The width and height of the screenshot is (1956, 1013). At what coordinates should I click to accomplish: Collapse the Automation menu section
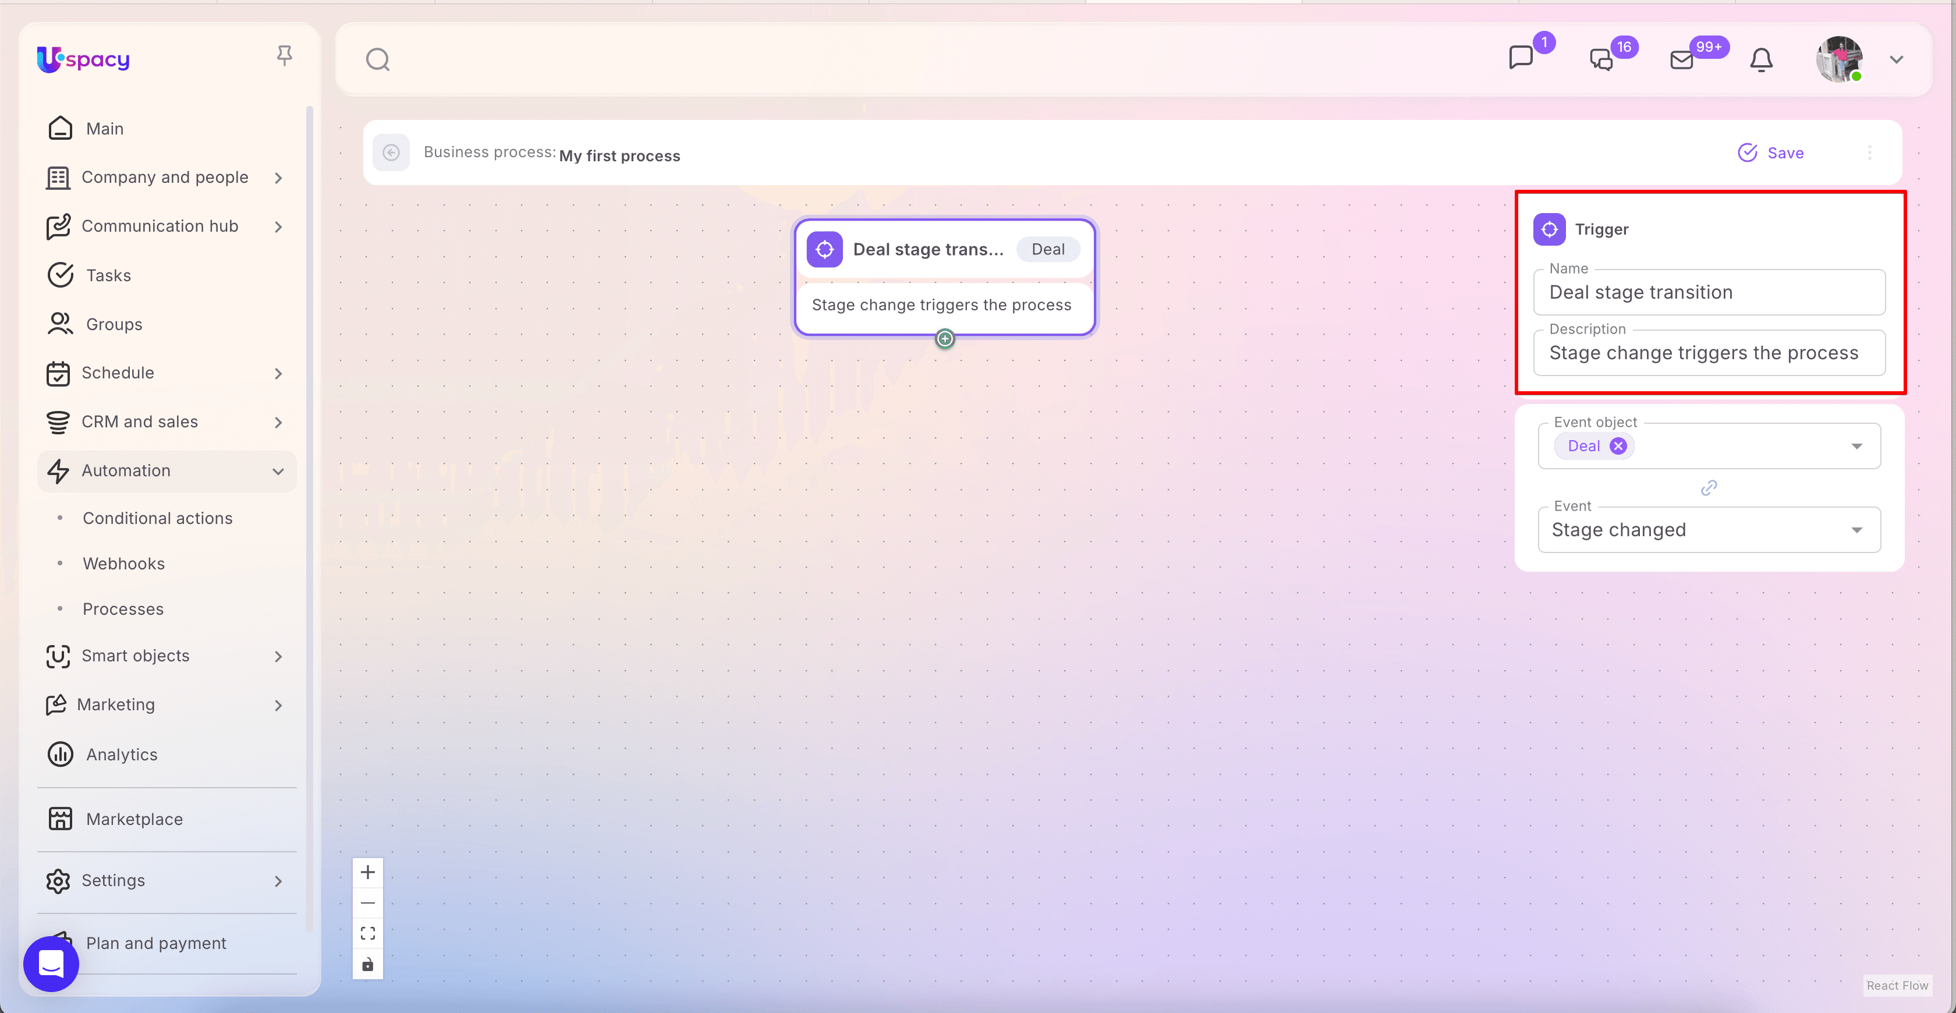pos(278,471)
